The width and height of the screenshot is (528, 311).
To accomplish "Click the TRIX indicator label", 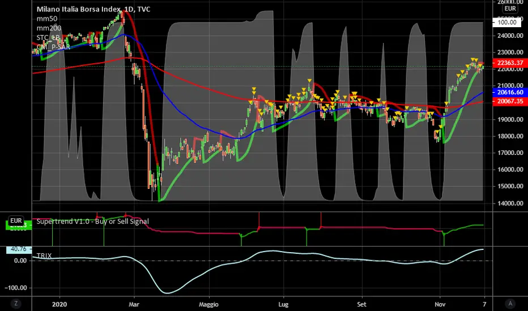I will 45,256.
